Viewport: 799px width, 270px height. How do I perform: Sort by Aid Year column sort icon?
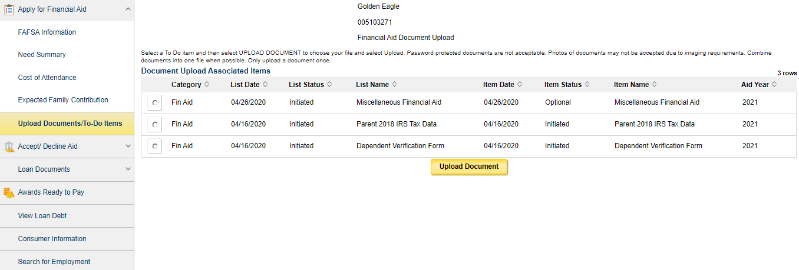point(774,85)
